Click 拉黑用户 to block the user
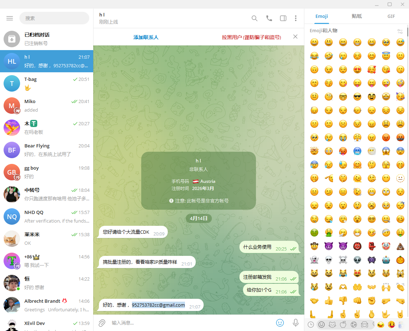 [x=251, y=37]
